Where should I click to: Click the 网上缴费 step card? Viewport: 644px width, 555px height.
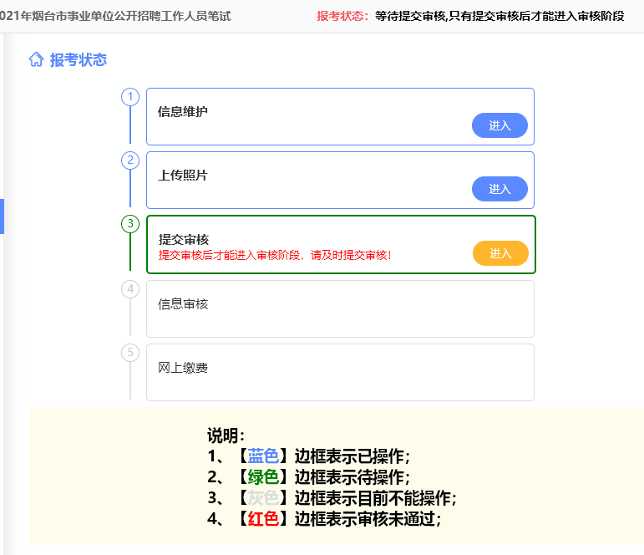(x=340, y=372)
